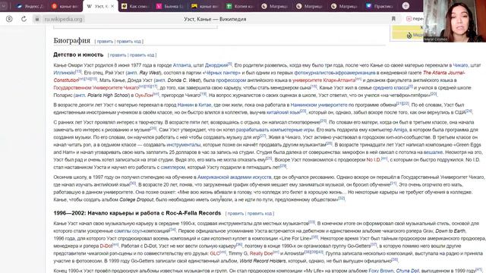Open the Иллинойс link
486x273 pixels.
(65, 73)
